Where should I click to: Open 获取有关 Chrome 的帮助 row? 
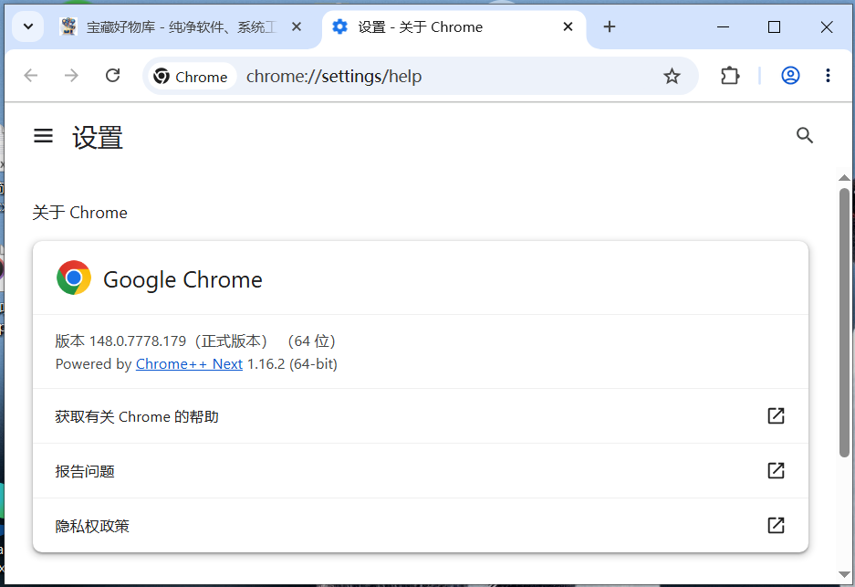[x=421, y=416]
